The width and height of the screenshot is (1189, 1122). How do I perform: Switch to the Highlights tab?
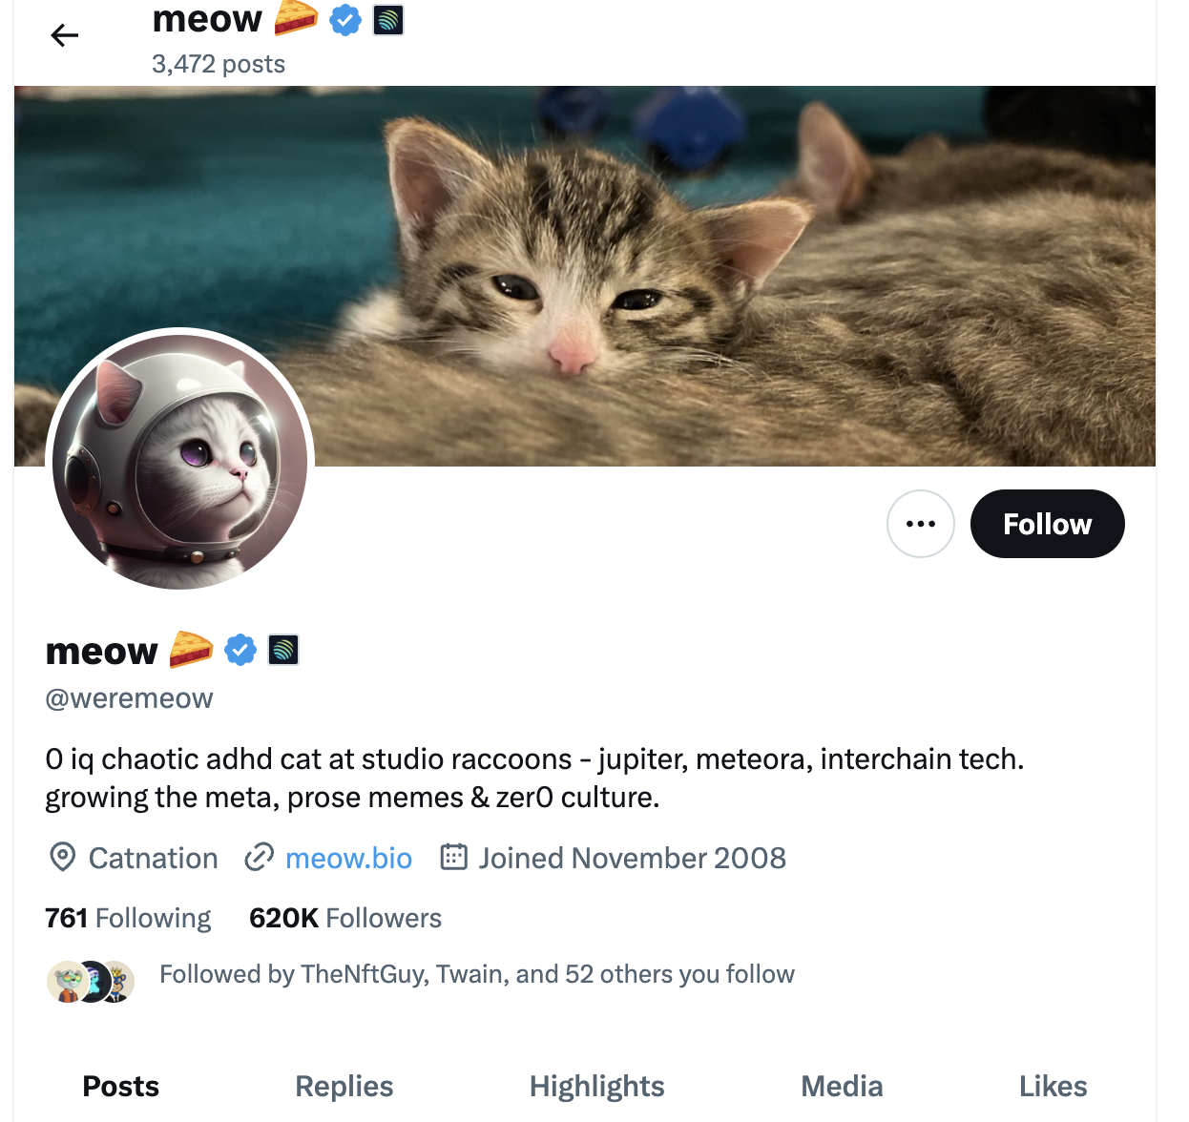pos(596,1086)
